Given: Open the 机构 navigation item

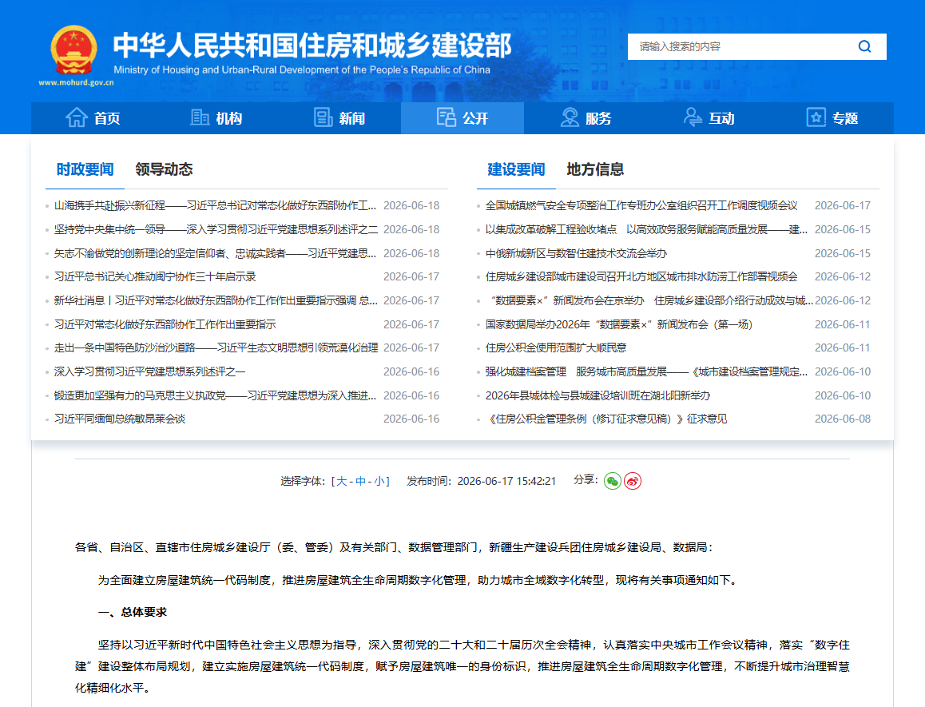Looking at the screenshot, I should click(x=216, y=118).
